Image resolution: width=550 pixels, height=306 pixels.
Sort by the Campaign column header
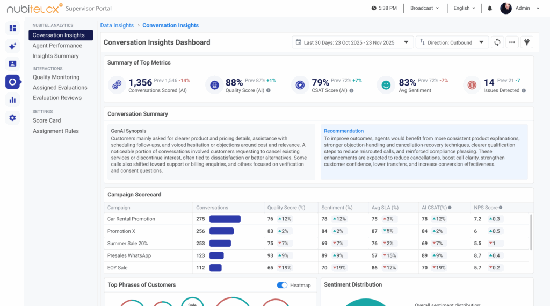[x=119, y=208]
